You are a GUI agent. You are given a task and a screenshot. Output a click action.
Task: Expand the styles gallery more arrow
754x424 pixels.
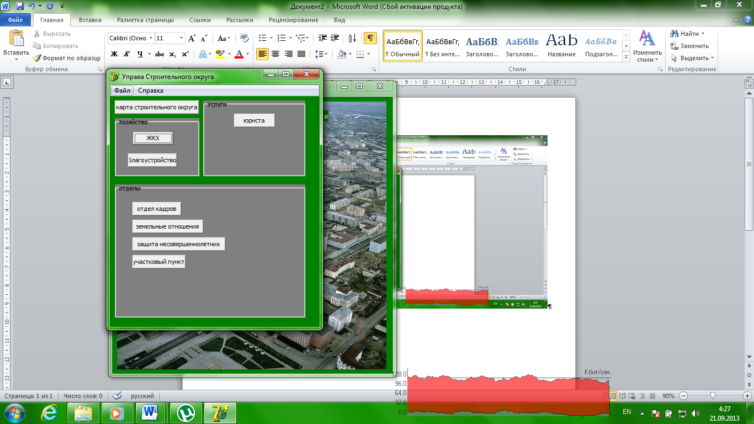pyautogui.click(x=626, y=58)
